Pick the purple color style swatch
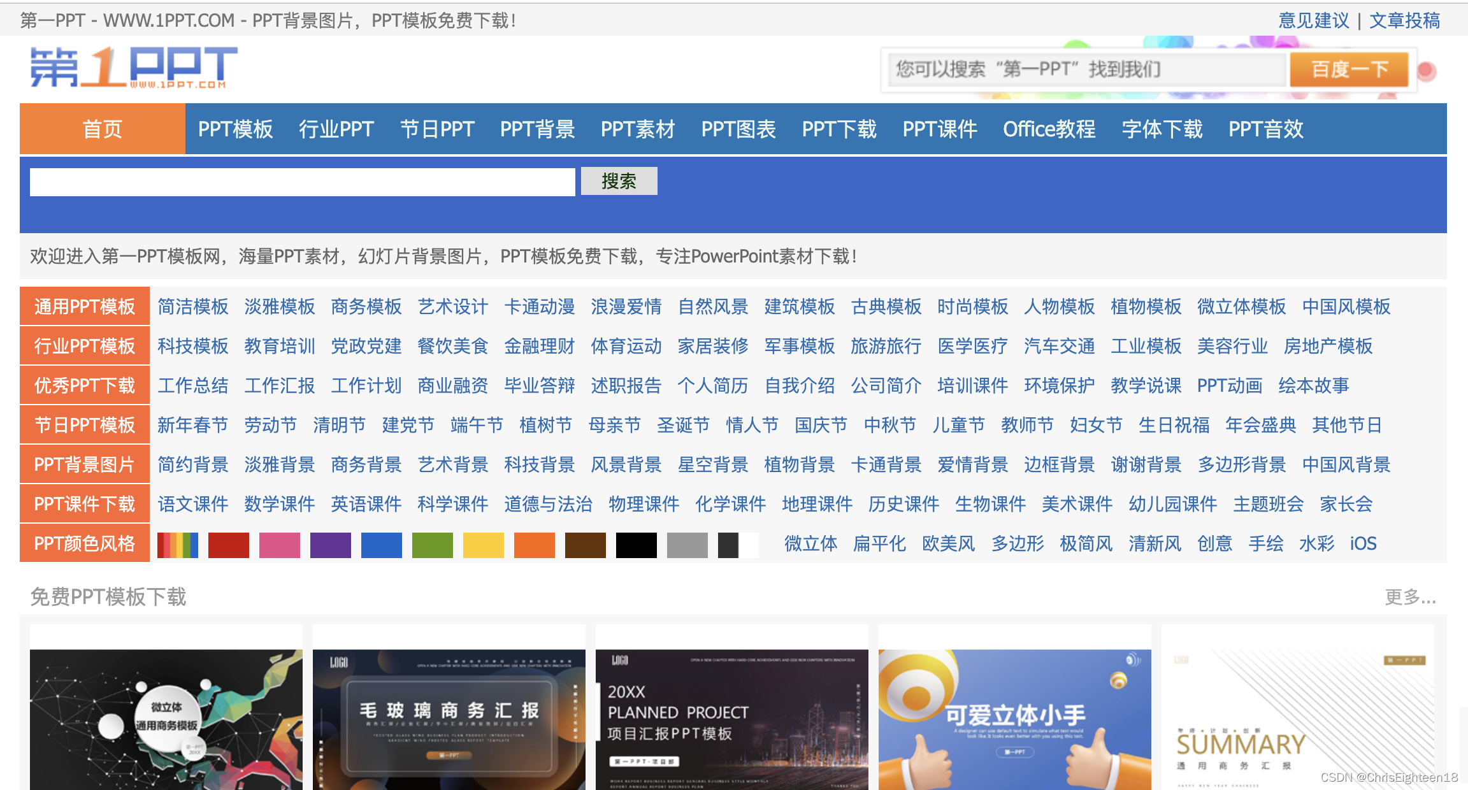 (330, 545)
